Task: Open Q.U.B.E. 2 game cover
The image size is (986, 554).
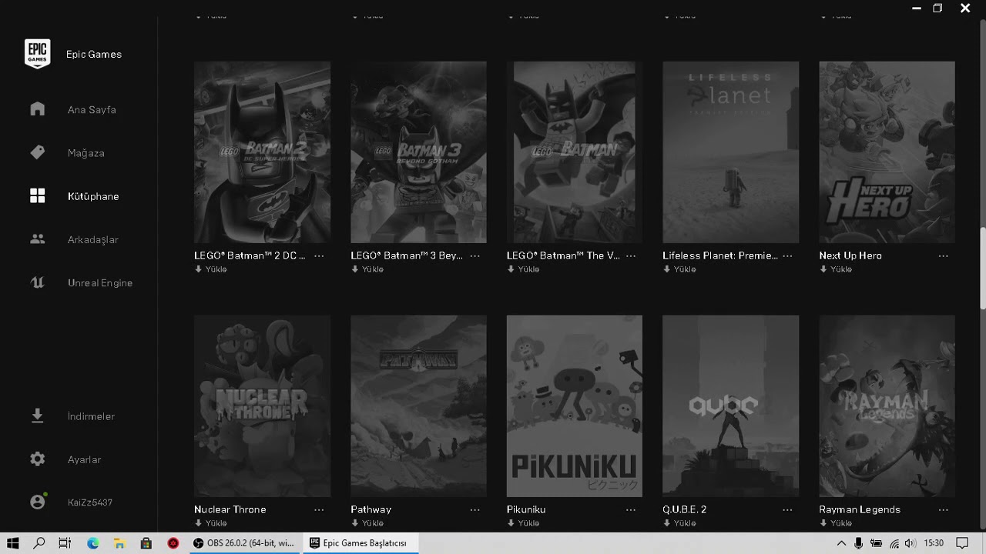Action: (x=730, y=406)
